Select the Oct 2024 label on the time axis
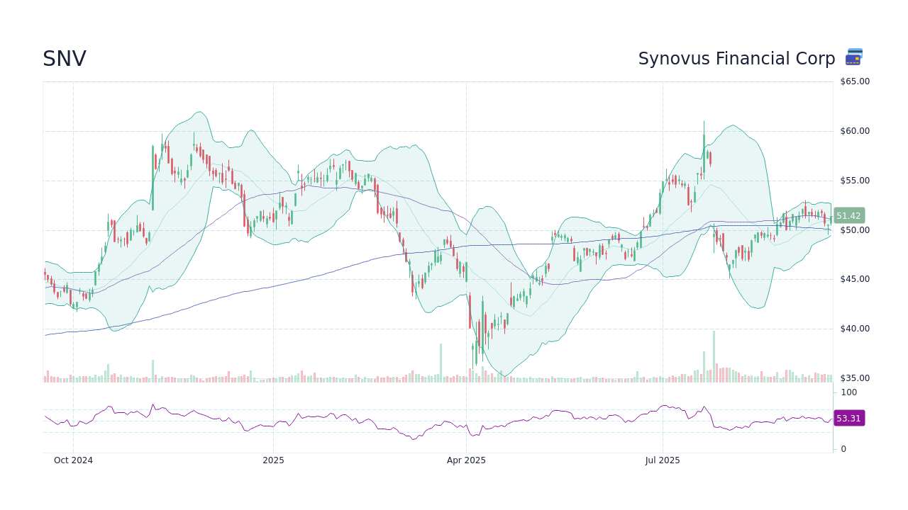Screen dimensions: 908x510 pos(73,460)
